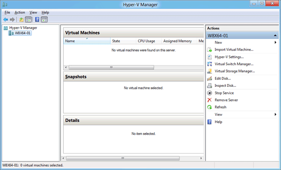The height and width of the screenshot is (170, 281).
Task: Open the Action menu
Action: 20,12
